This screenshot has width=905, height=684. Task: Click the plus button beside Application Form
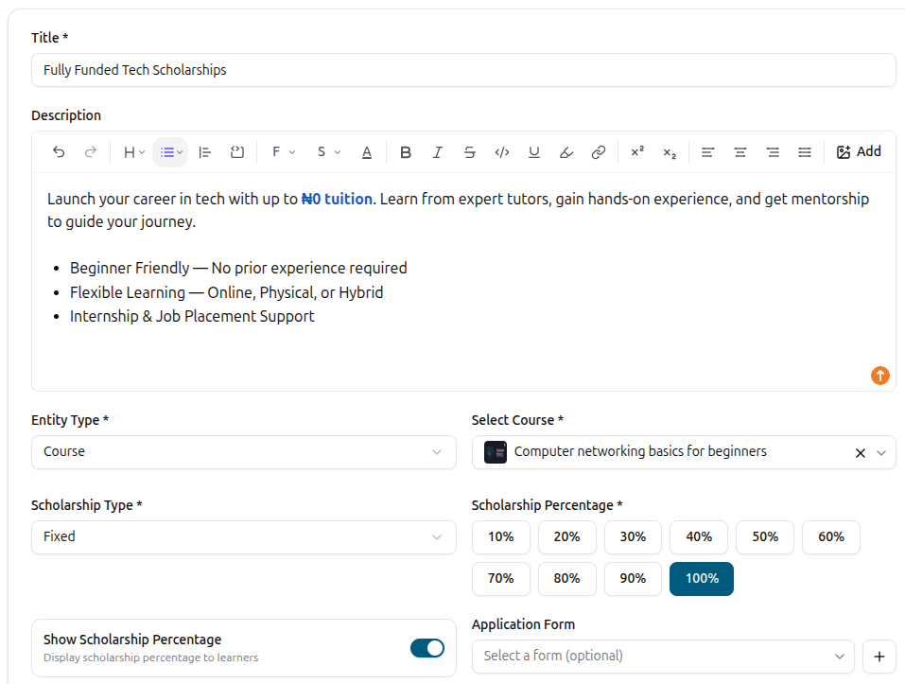pyautogui.click(x=879, y=657)
